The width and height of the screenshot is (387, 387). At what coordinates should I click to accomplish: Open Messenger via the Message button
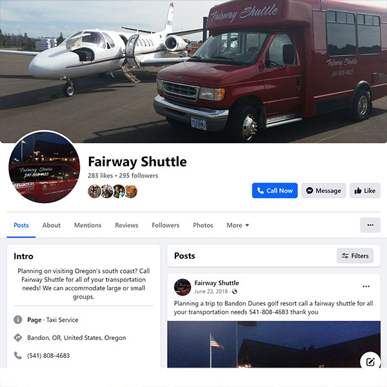tap(323, 190)
